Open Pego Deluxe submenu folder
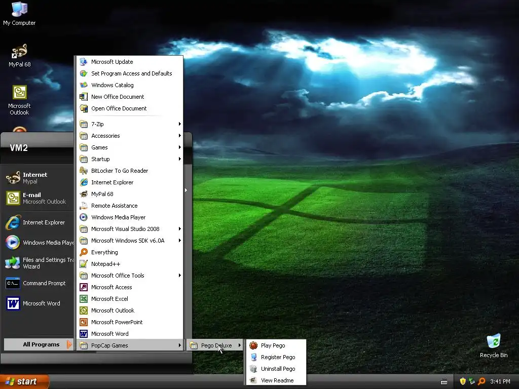 tap(215, 345)
